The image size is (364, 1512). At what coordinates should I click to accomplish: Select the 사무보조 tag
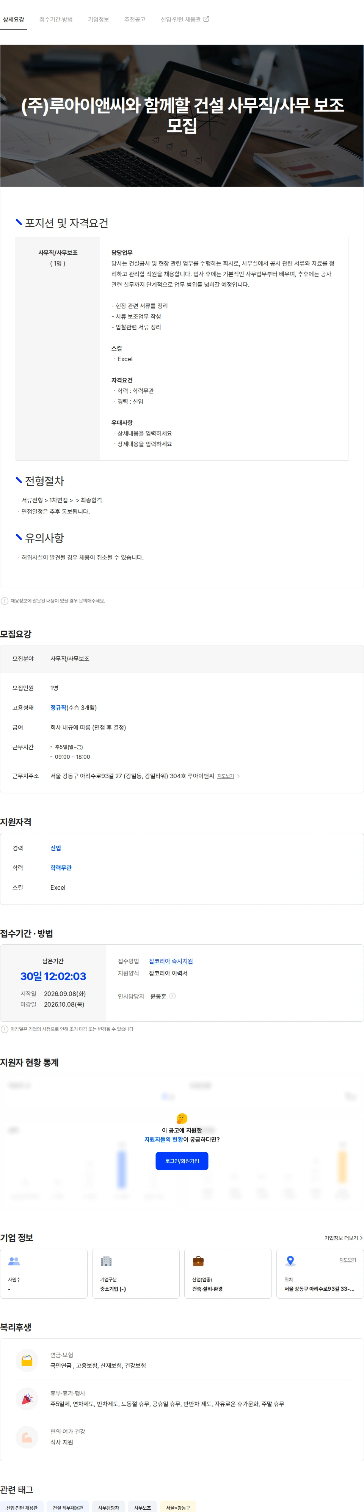click(143, 1507)
